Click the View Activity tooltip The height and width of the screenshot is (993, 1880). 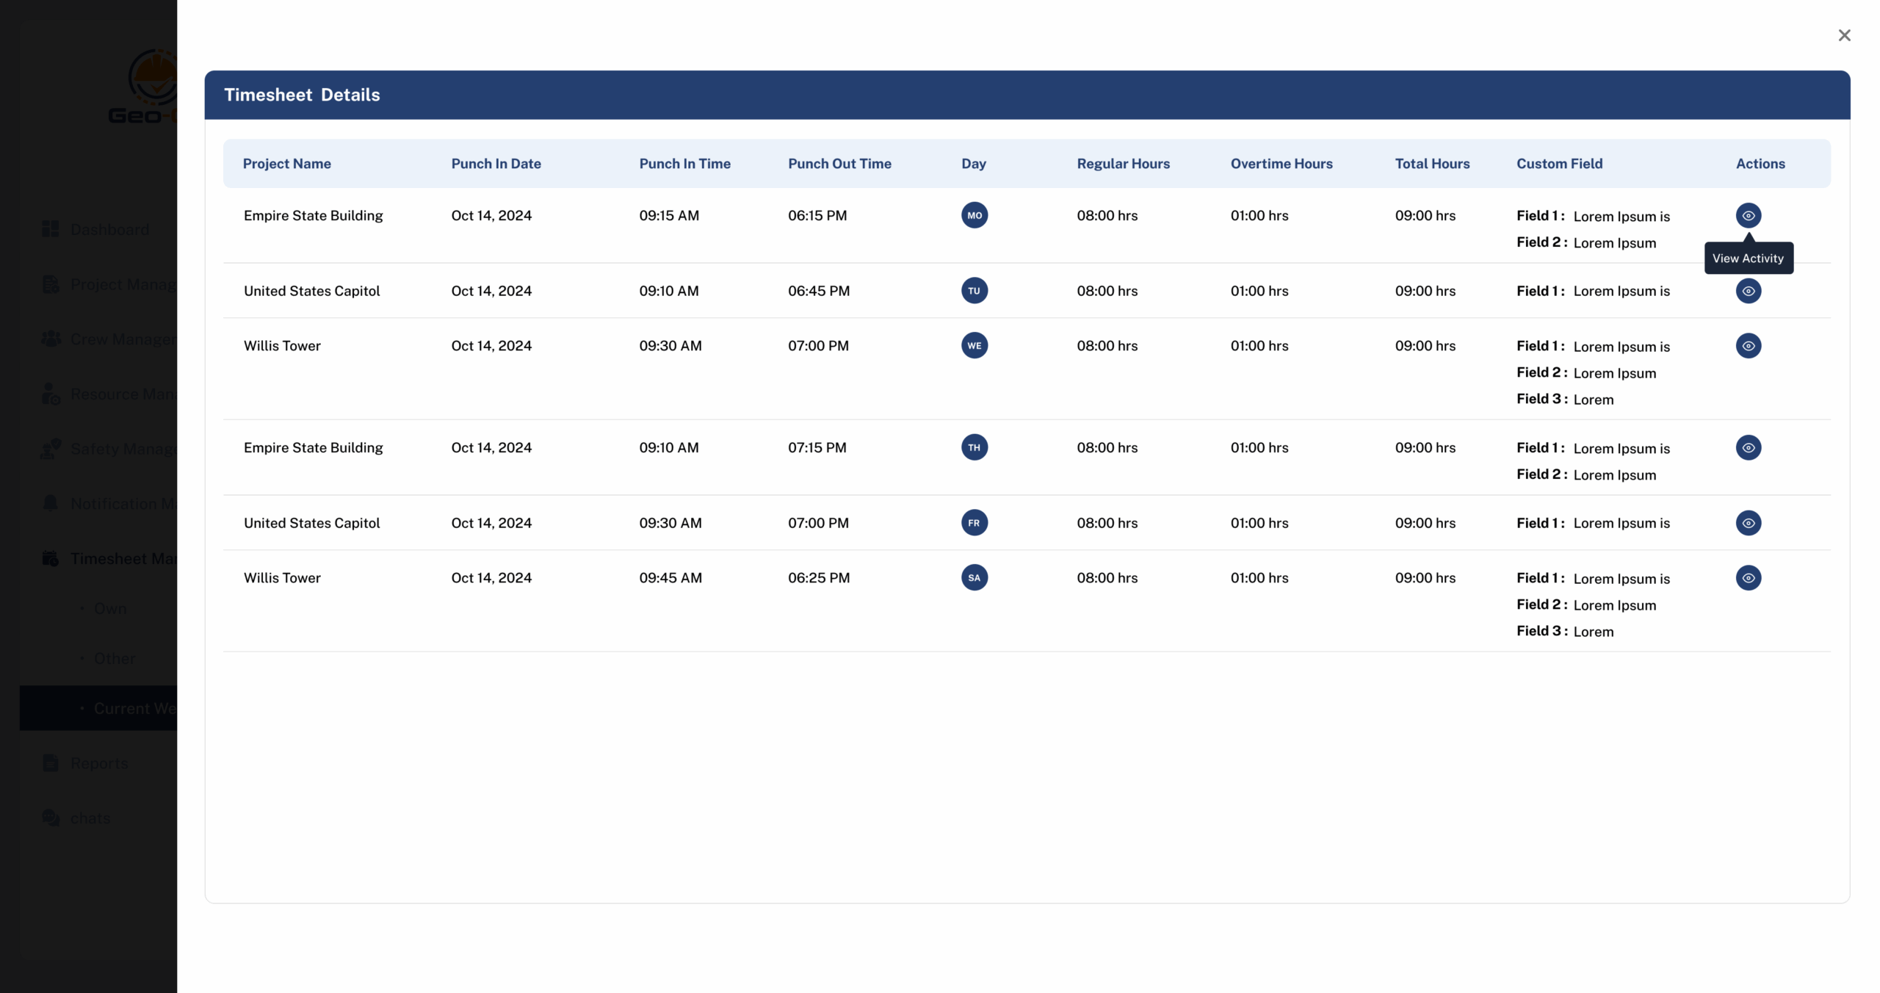point(1748,258)
